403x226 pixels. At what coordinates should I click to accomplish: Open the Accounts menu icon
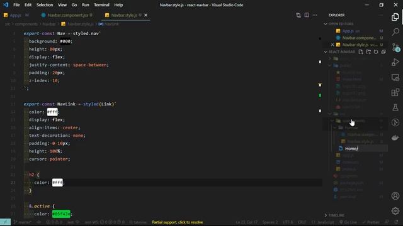pos(395,196)
